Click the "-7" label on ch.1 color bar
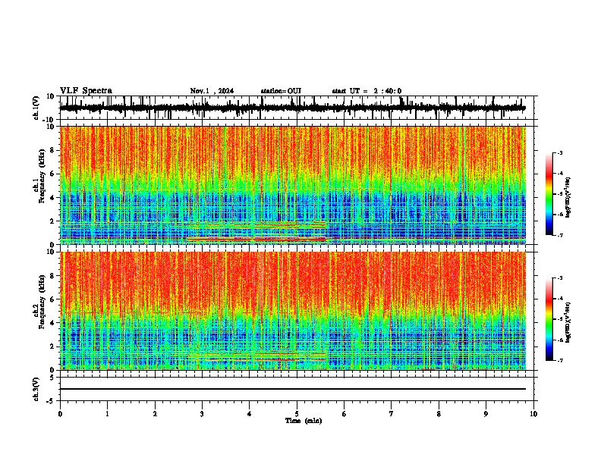Screen dimensions: 601x464 (x=560, y=235)
